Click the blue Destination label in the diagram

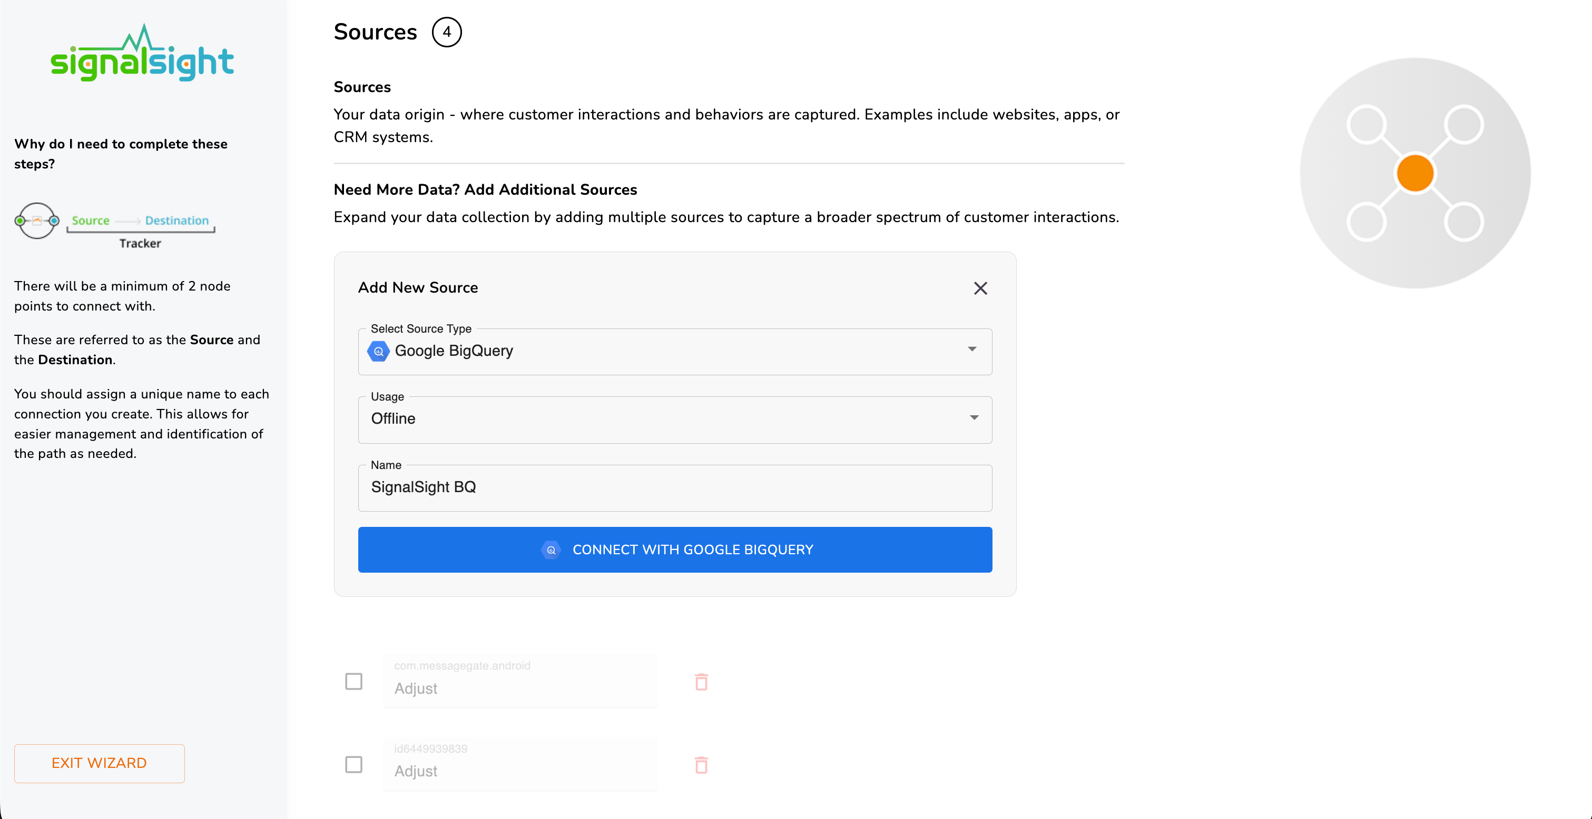point(177,221)
